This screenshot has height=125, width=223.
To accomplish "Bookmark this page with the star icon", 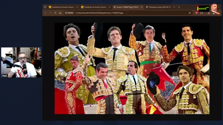I will (x=190, y=13).
